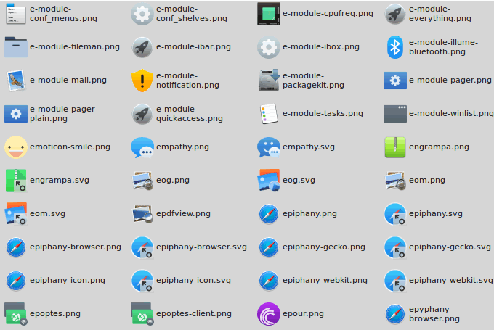494x330 pixels.
Task: Click the epoptes-client.png icon
Action: tap(142, 313)
